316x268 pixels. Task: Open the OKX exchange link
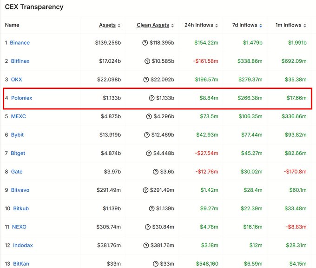pyautogui.click(x=17, y=80)
